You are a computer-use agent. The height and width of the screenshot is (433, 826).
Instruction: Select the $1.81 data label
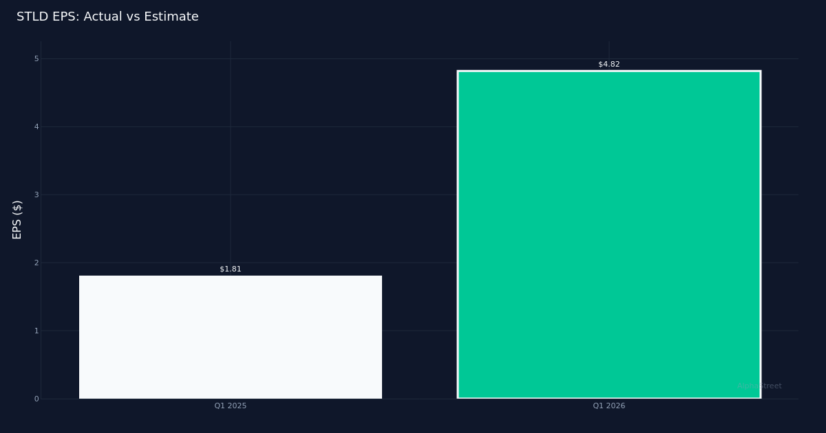[231, 269]
